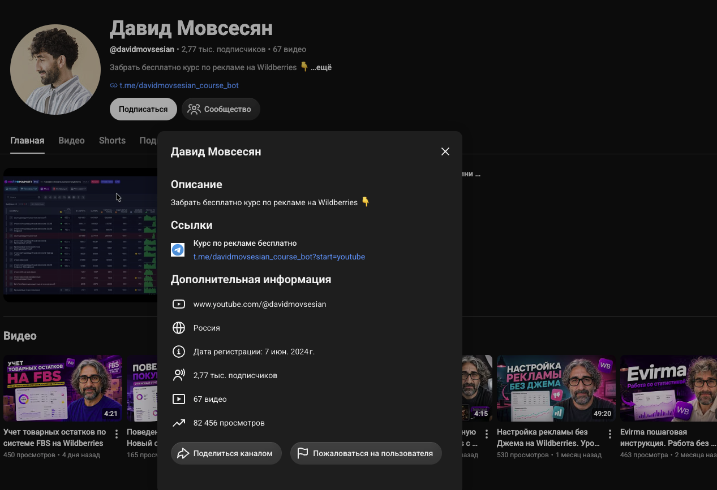Click the info icon beside registration date

[179, 352]
